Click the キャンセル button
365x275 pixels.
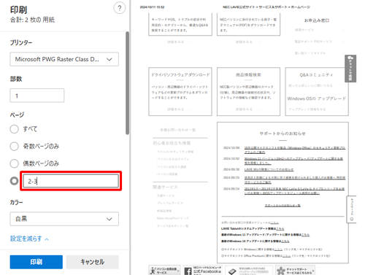click(x=93, y=262)
